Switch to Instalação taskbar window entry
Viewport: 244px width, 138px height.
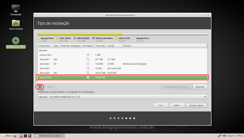pos(49,136)
